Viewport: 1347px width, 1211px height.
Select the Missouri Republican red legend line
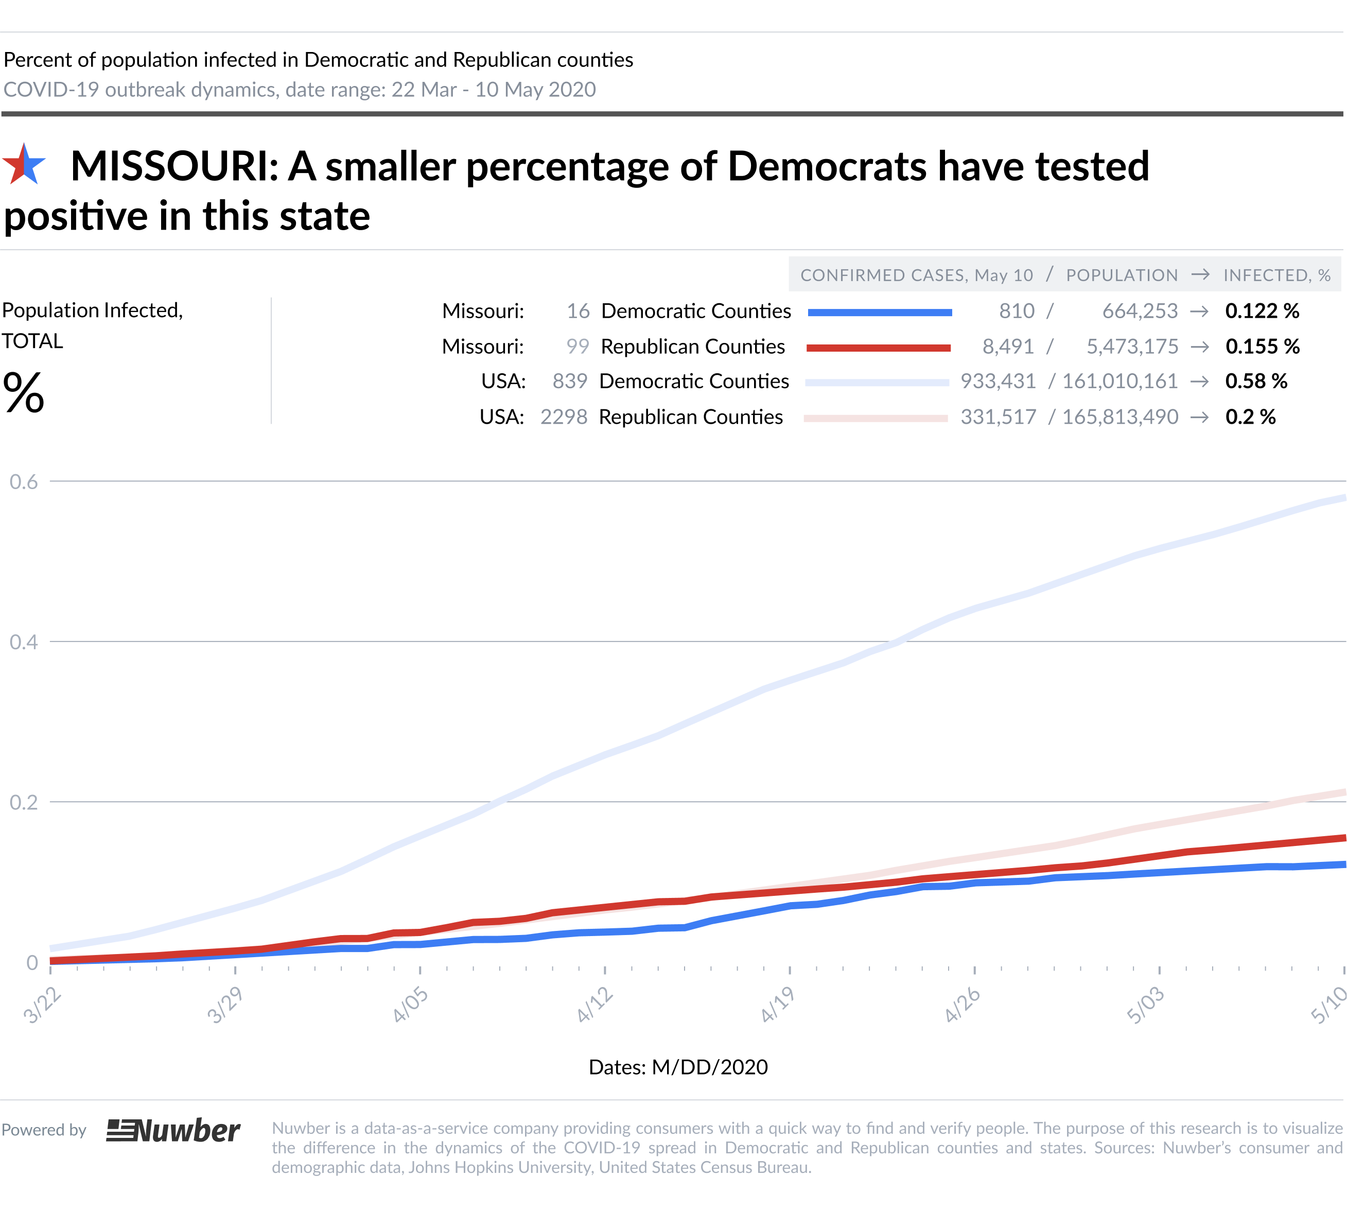[x=879, y=348]
